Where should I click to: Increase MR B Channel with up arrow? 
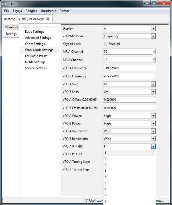[x=154, y=58]
